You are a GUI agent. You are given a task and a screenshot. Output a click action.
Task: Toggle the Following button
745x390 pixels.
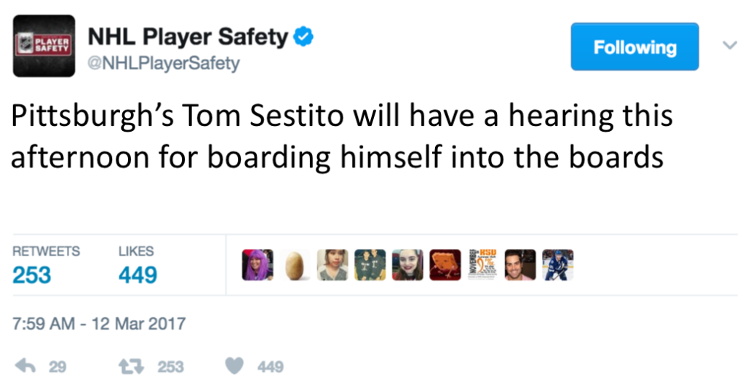pos(634,47)
